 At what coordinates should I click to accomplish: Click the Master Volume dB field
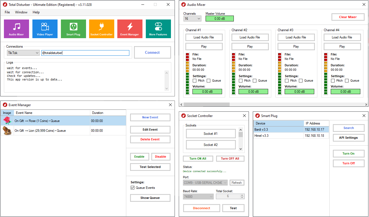click(x=220, y=19)
